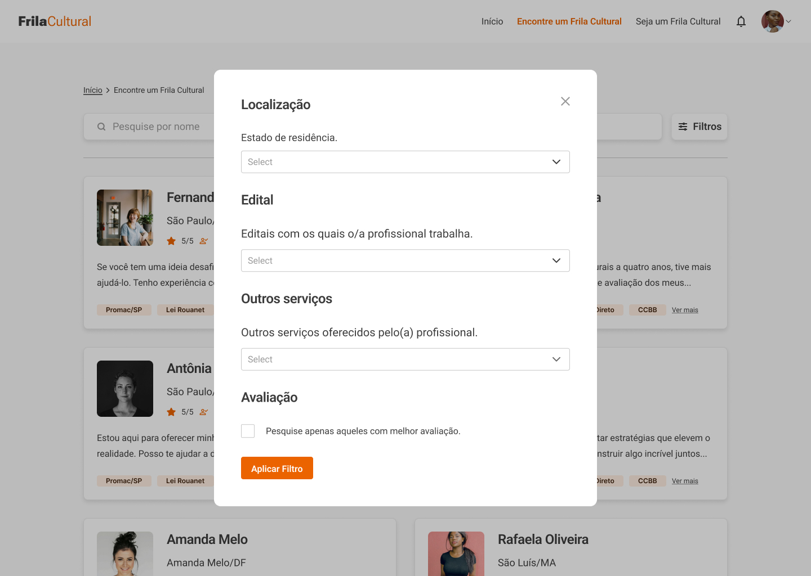Click Antônia's star rating icon
Screen dimensions: 811x576
pos(171,412)
